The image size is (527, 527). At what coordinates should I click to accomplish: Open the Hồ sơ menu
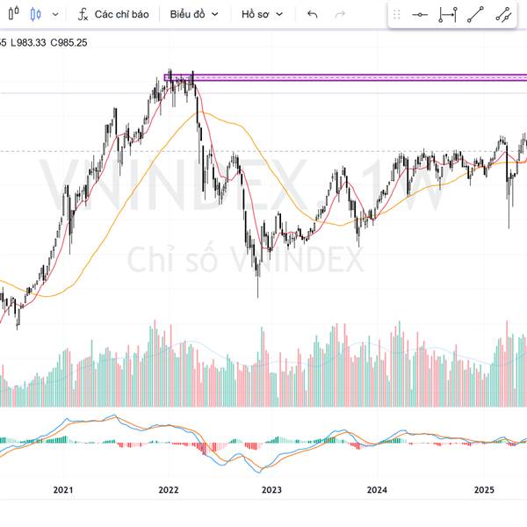point(256,14)
